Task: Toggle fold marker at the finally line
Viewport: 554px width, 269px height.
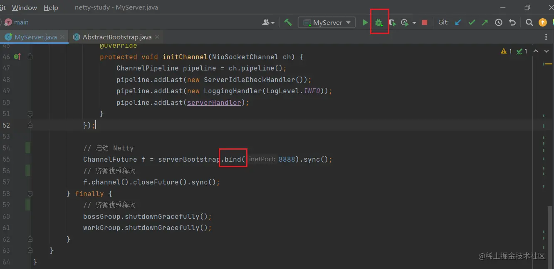Action: [30, 194]
